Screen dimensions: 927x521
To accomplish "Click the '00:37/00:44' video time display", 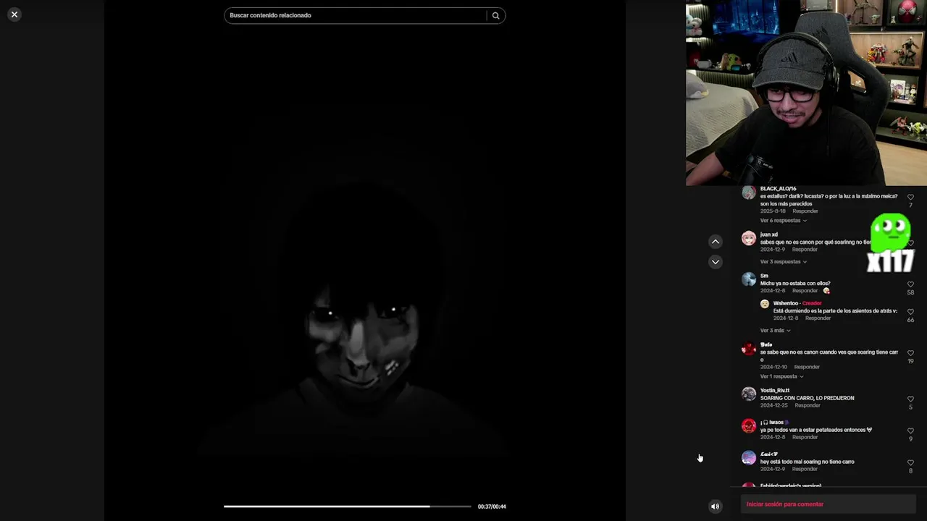I will [492, 507].
